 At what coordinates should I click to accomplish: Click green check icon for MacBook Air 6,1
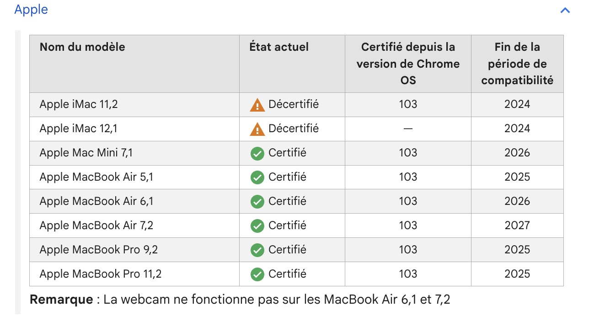click(257, 202)
